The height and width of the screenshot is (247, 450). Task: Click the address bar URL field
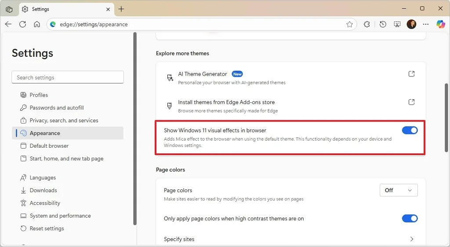pos(201,24)
